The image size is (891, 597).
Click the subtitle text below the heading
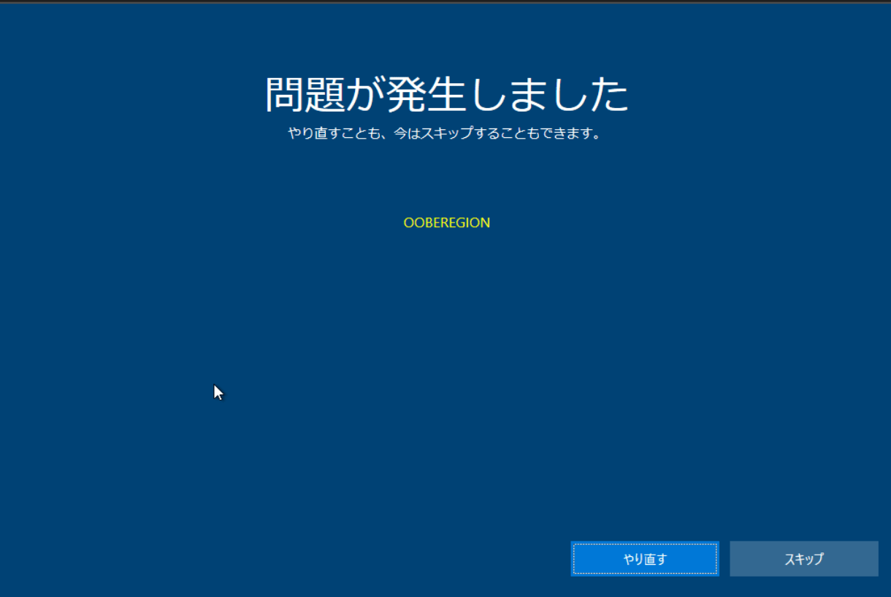click(445, 134)
